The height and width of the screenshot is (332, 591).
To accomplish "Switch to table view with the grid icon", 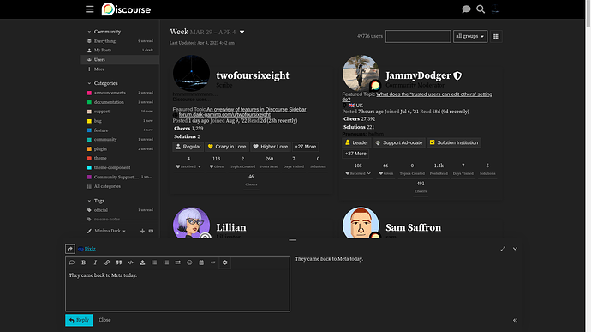I will [496, 36].
